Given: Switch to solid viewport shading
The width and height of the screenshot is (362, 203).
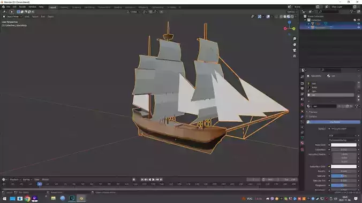Looking at the screenshot, I should [285, 17].
